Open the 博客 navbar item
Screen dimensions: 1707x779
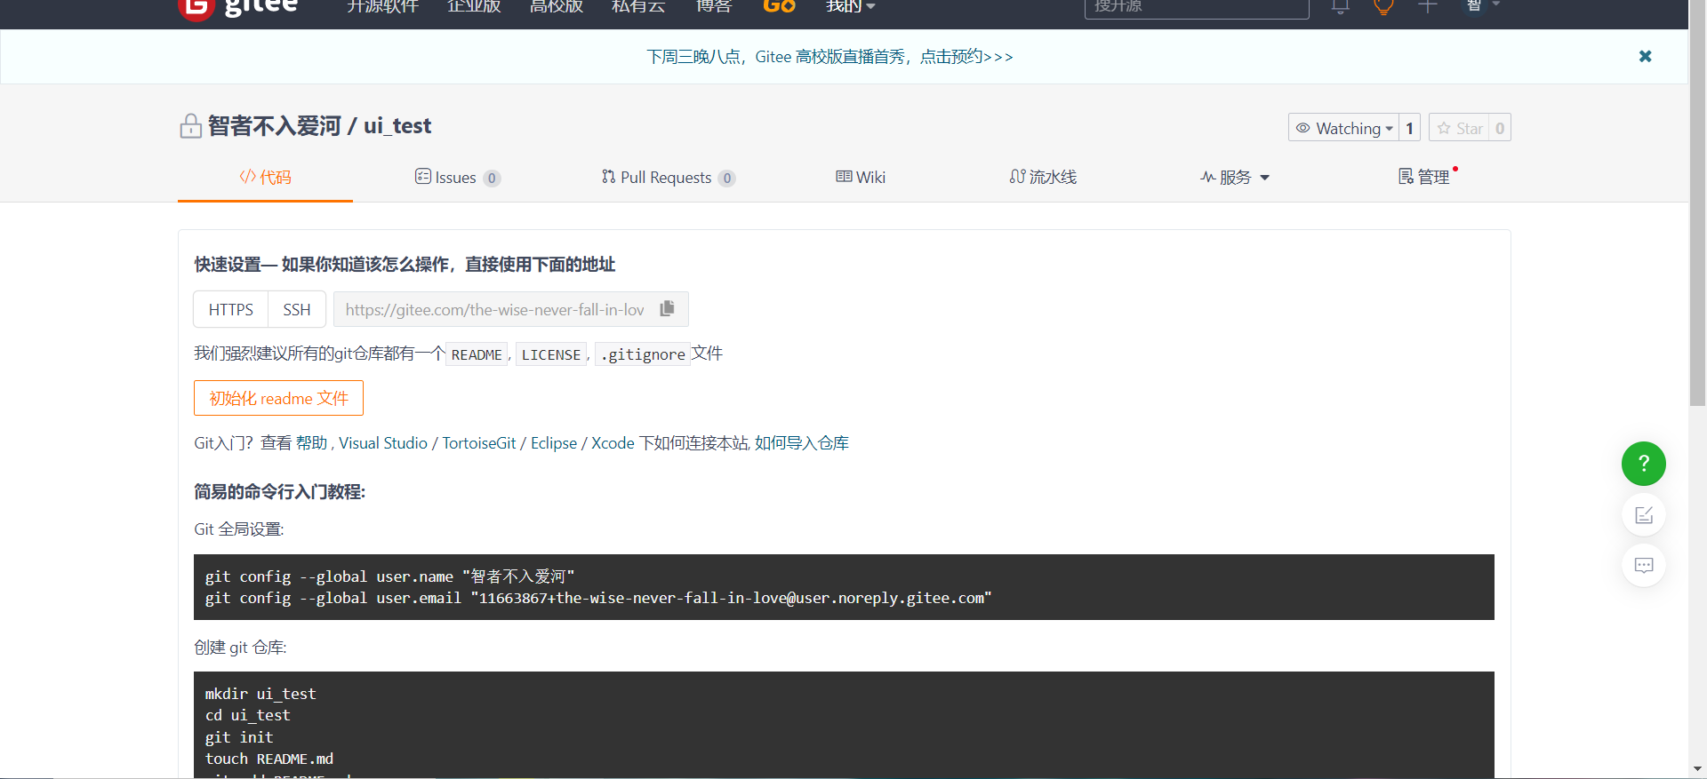point(713,7)
